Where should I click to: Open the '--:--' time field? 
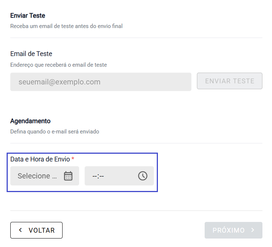(x=110, y=176)
